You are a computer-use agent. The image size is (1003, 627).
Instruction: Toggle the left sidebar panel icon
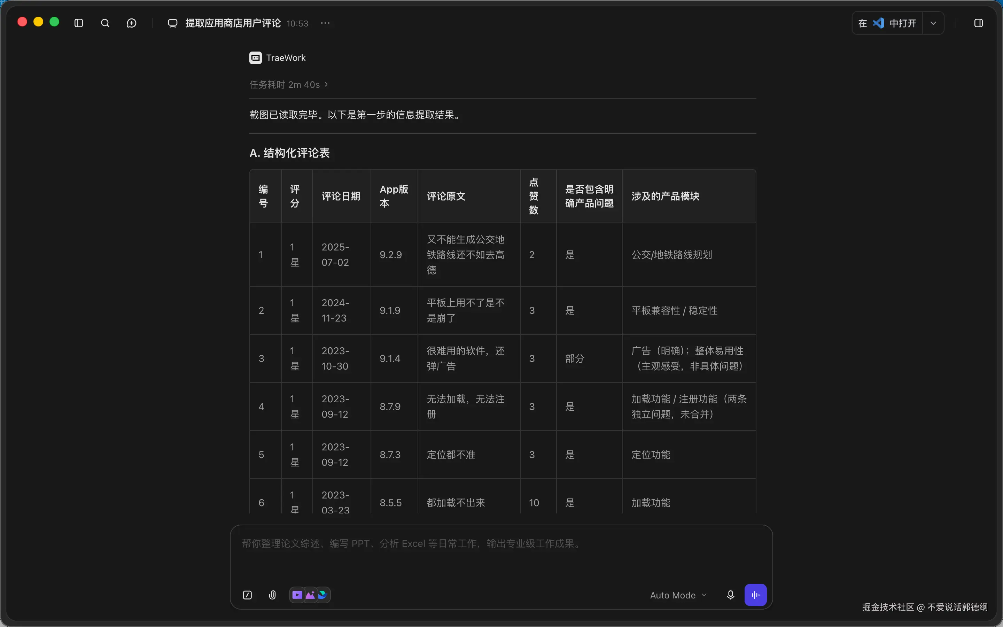[x=79, y=23]
